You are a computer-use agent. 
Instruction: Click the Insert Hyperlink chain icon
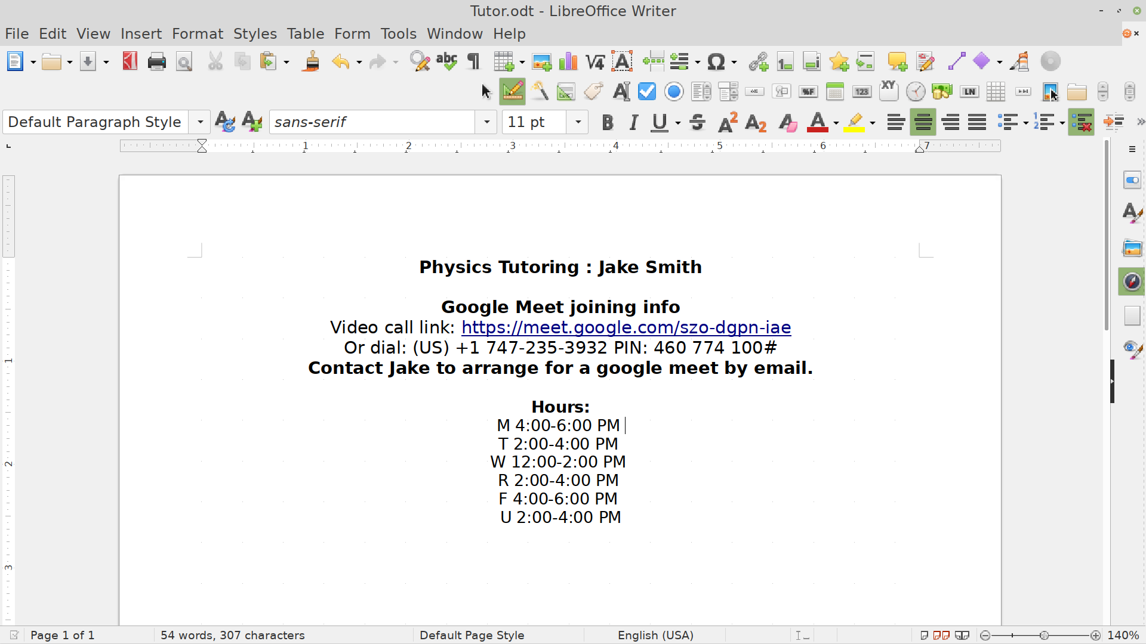click(x=758, y=61)
